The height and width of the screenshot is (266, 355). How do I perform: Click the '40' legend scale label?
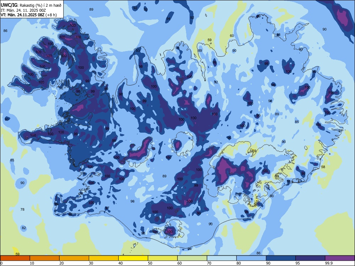pos(120,263)
